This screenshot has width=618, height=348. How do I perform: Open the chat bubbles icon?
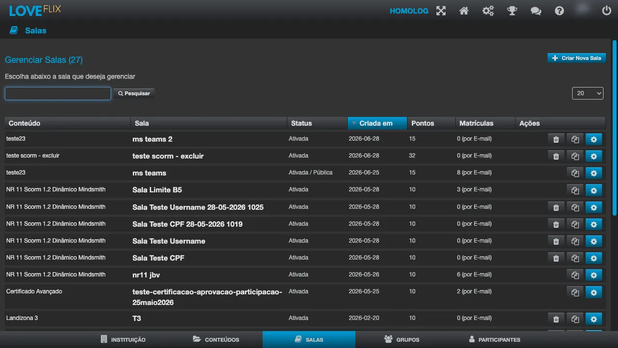tap(536, 11)
